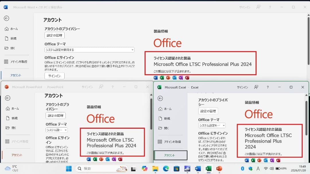
Task: Click the OneNote icon in Excel's product list
Action: click(x=271, y=161)
